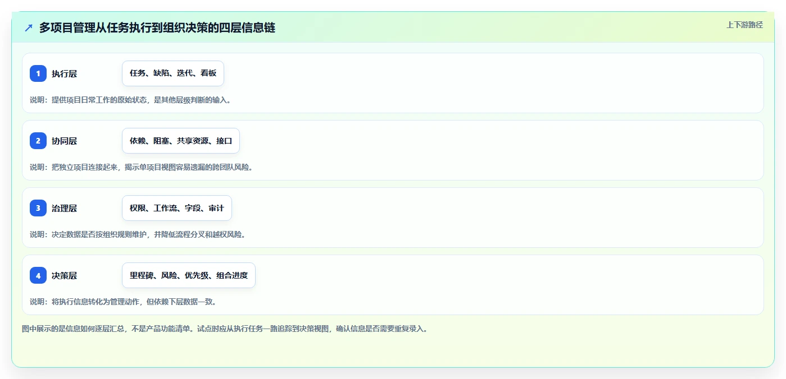Click the number 4 badge for 决策层

[38, 275]
